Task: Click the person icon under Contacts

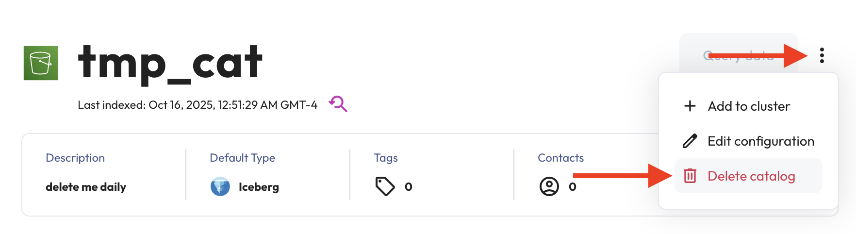Action: [549, 186]
